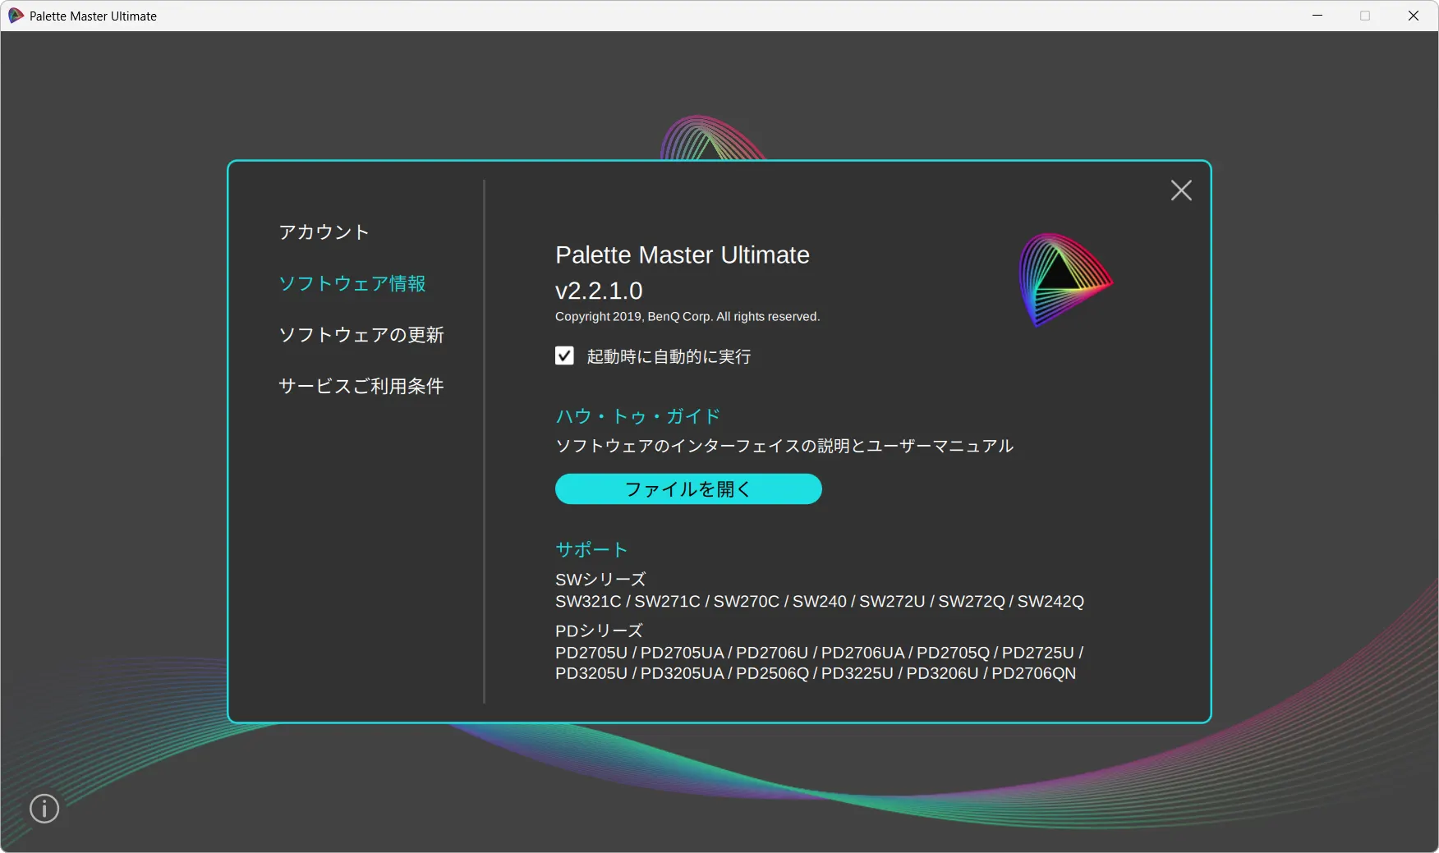
Task: Click the サポート heading
Action: tap(591, 549)
